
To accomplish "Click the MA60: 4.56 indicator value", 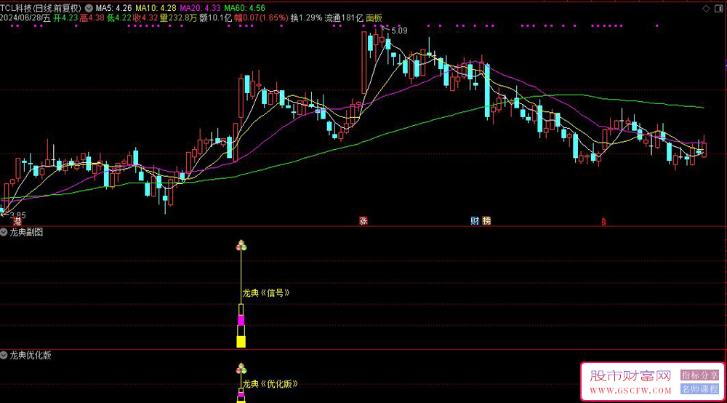I will (x=245, y=8).
